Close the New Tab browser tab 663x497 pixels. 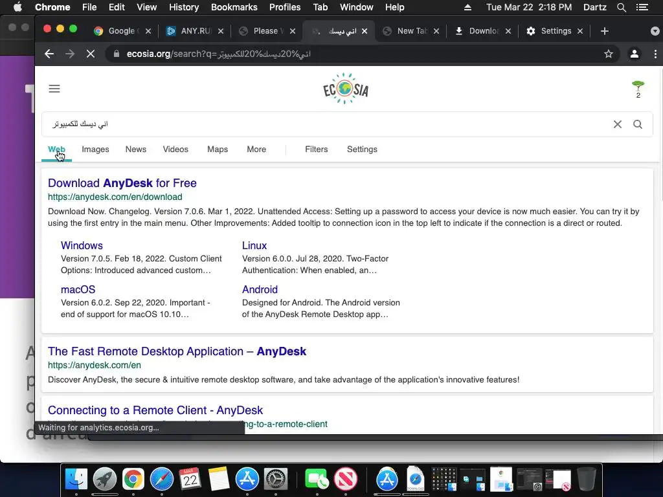(x=436, y=31)
